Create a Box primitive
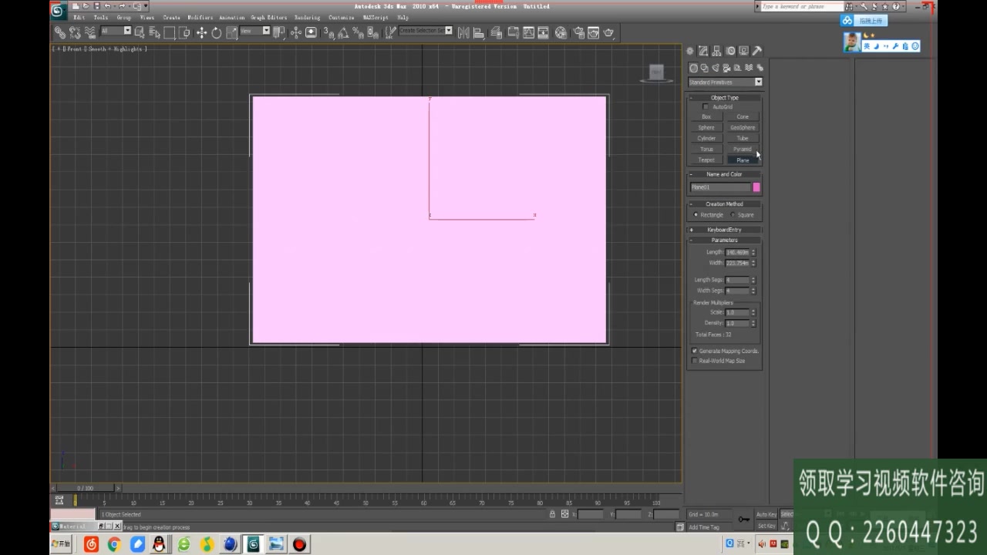The width and height of the screenshot is (987, 555). (706, 117)
